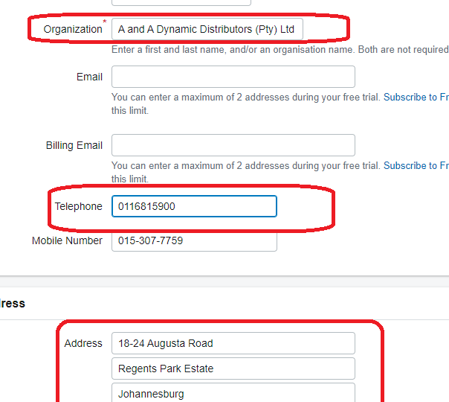Viewport: 449px width, 402px height.
Task: Open the Subscribe link below the Email field
Action: (416, 98)
